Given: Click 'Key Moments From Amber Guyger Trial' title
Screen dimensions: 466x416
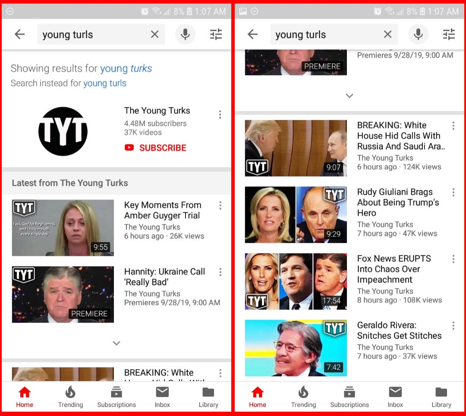Looking at the screenshot, I should click(163, 210).
